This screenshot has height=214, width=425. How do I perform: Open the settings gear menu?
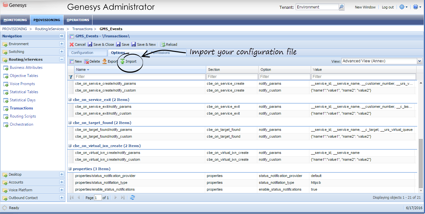403,7
